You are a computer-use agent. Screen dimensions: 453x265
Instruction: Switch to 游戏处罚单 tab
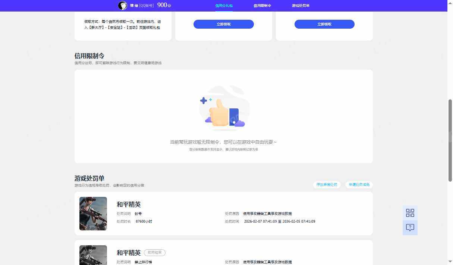301,6
